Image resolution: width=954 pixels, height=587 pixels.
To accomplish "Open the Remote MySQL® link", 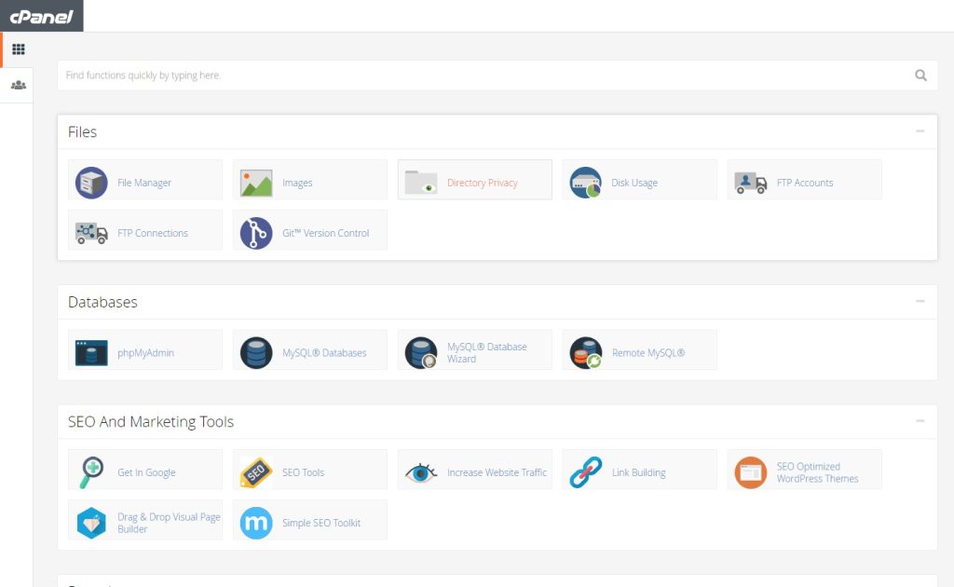I will [648, 353].
